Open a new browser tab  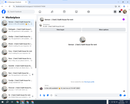click(x=30, y=2)
